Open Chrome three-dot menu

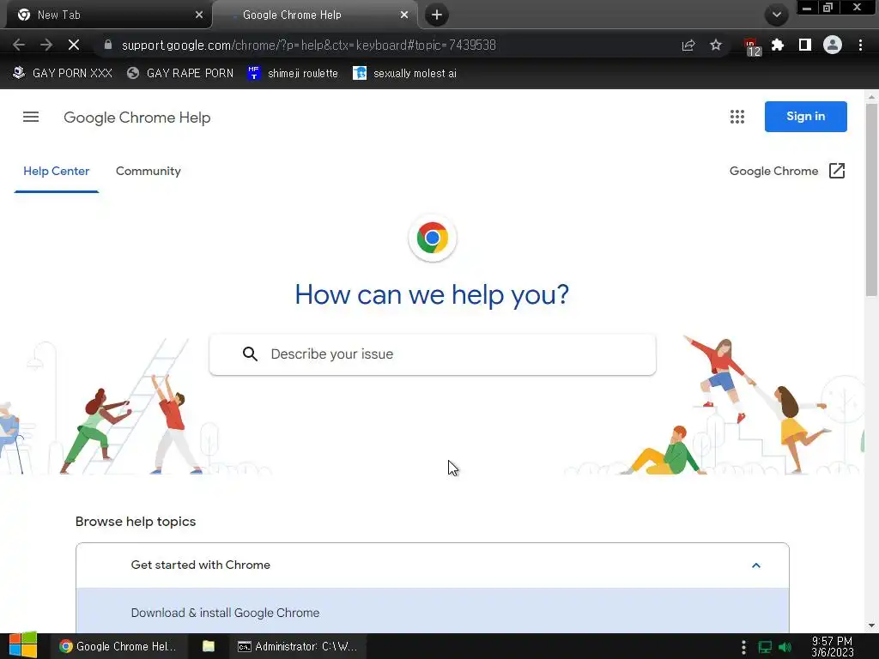tap(860, 45)
